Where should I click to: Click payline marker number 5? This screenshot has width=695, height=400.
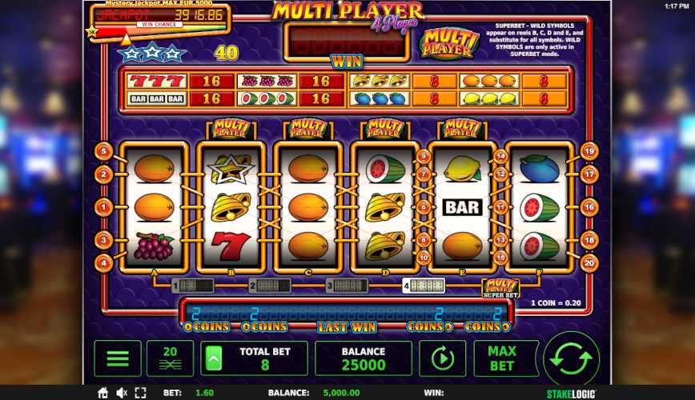click(x=104, y=151)
